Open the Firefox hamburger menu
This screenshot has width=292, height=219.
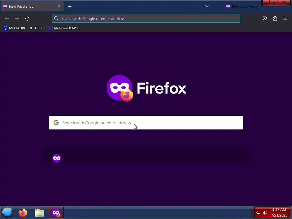pyautogui.click(x=285, y=18)
